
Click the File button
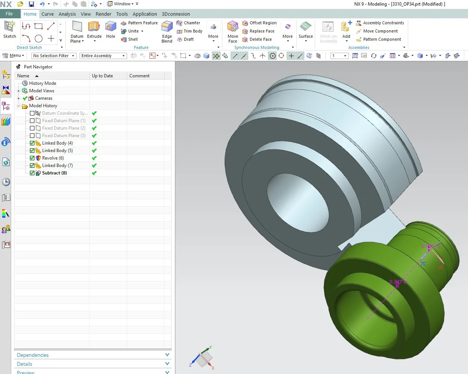click(9, 14)
